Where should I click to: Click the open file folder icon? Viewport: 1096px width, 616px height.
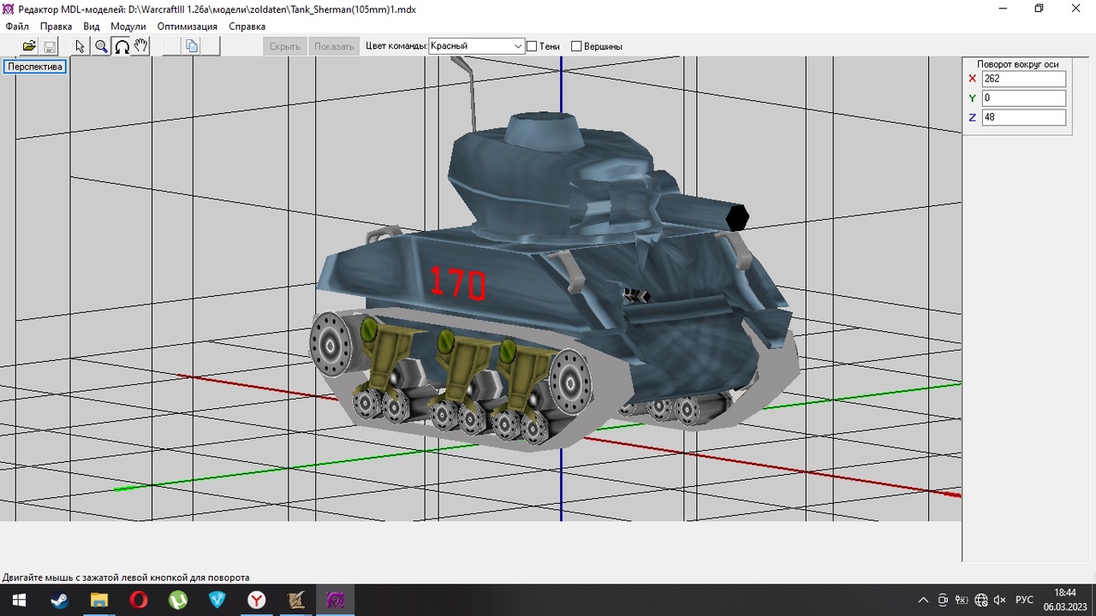(x=29, y=46)
